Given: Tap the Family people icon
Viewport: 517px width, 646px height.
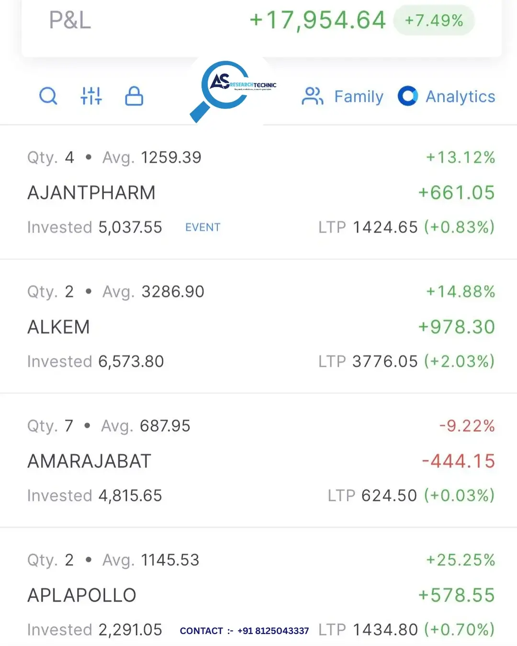Looking at the screenshot, I should click(313, 96).
